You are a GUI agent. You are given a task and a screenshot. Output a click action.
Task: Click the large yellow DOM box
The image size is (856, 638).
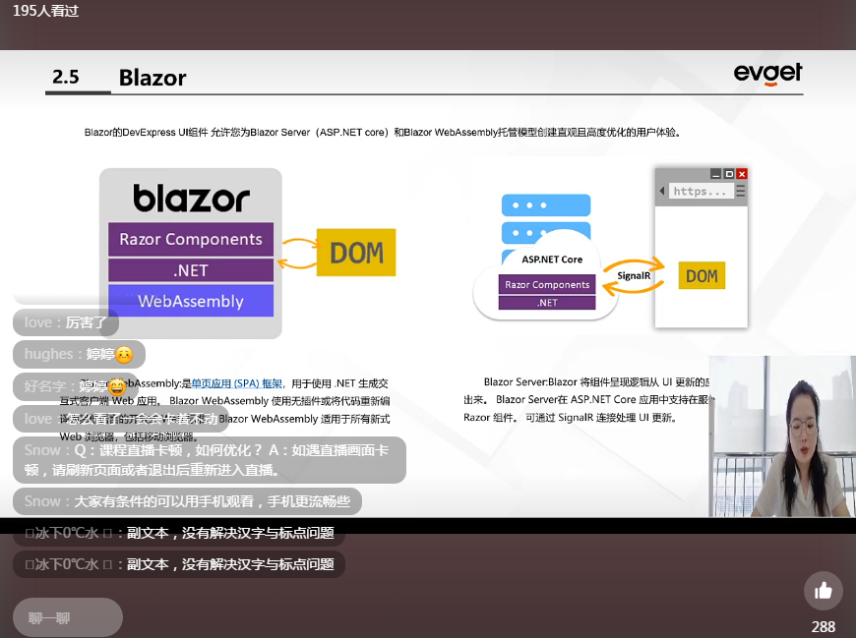pyautogui.click(x=356, y=253)
